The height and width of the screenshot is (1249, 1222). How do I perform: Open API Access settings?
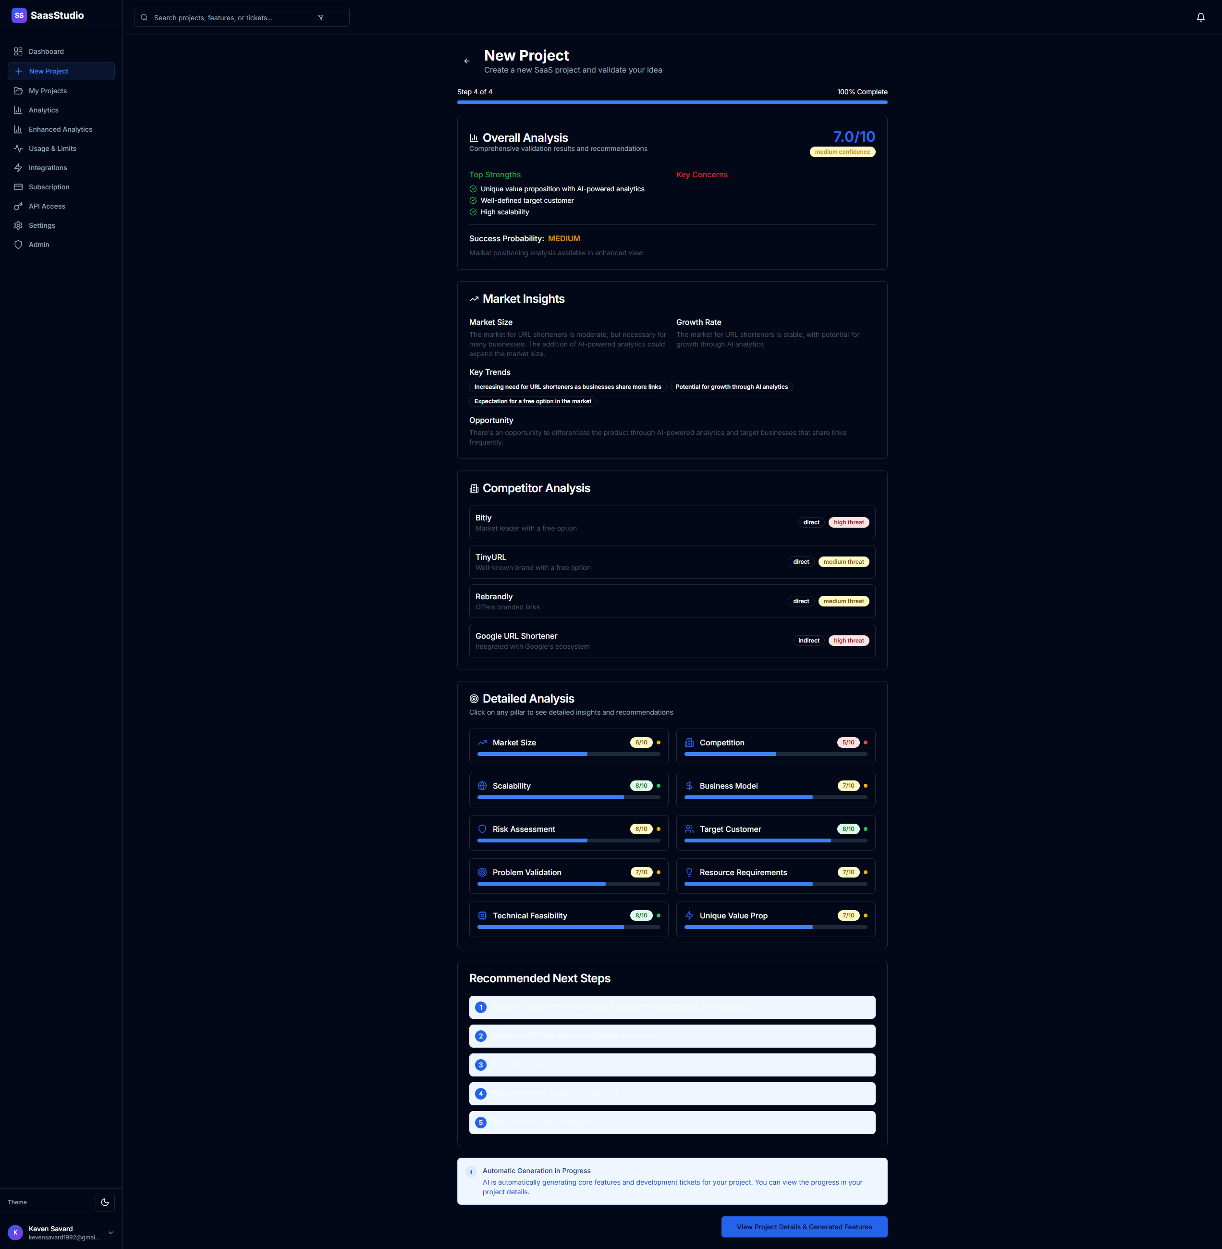pyautogui.click(x=46, y=206)
